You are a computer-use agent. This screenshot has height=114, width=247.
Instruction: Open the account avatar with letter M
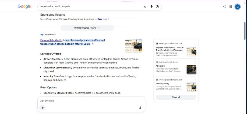click(237, 7)
